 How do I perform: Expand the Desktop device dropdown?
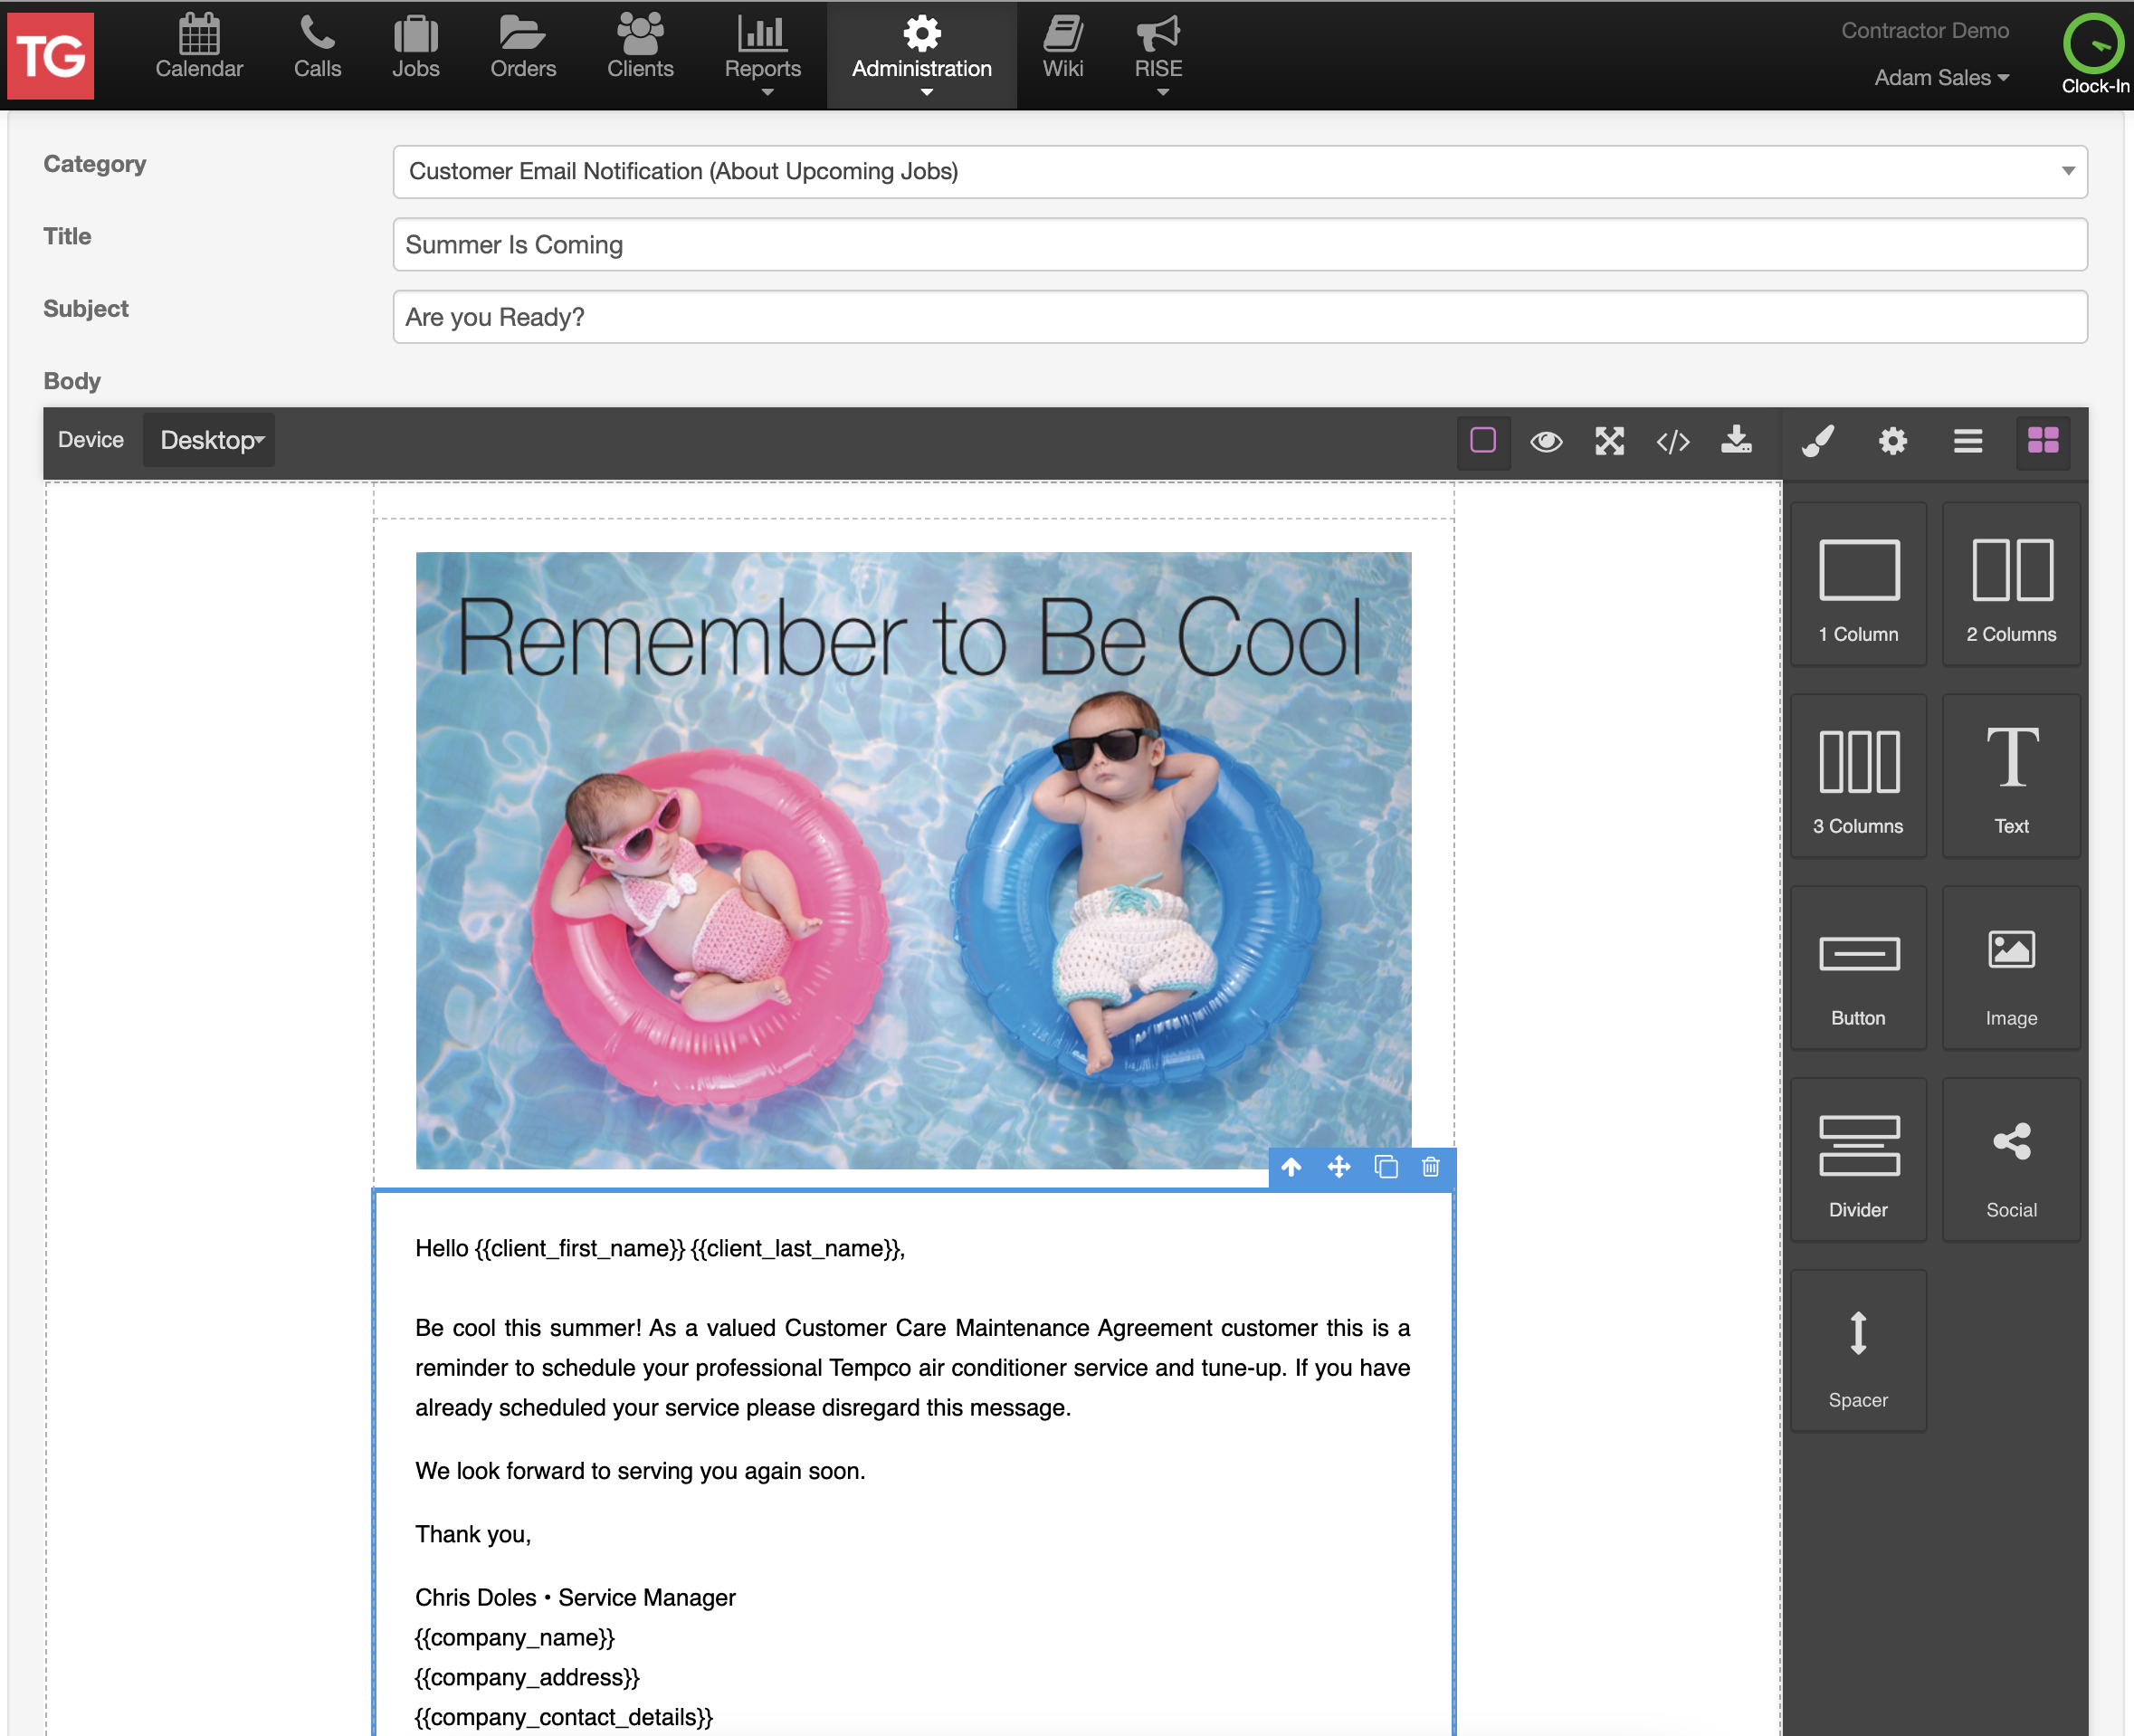coord(211,441)
